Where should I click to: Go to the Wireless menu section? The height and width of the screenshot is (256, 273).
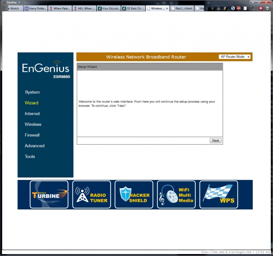[33, 124]
